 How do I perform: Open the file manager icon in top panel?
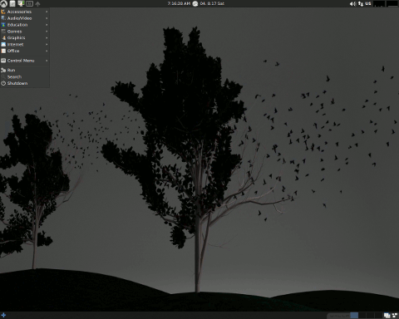[12, 3]
